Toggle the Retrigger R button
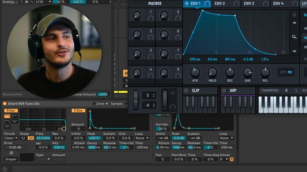307x172 pixels. coord(232,159)
